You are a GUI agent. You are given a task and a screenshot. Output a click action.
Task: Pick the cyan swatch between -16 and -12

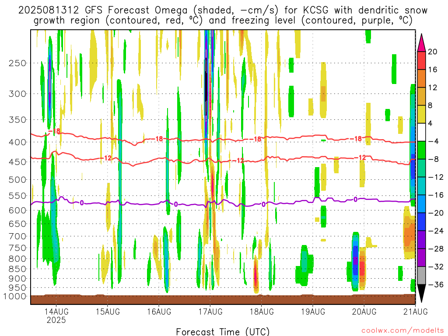click(421, 186)
